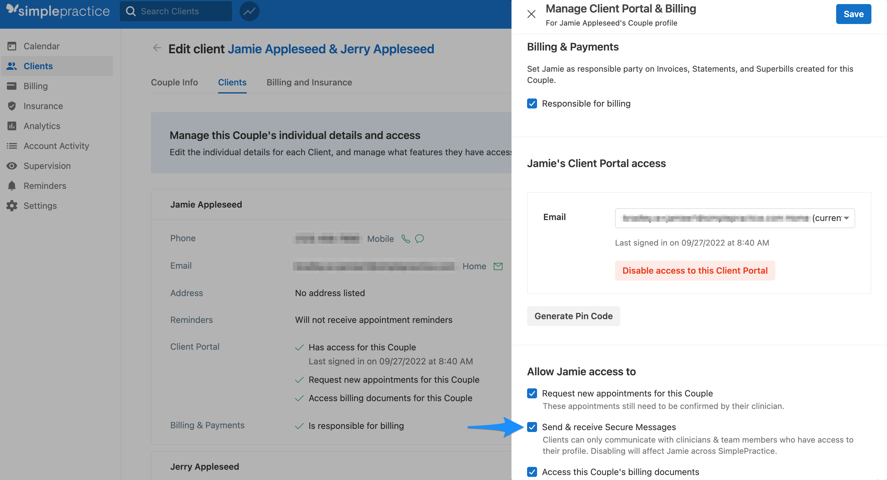This screenshot has width=887, height=480.
Task: Open Supervision using the eye icon
Action: [12, 166]
